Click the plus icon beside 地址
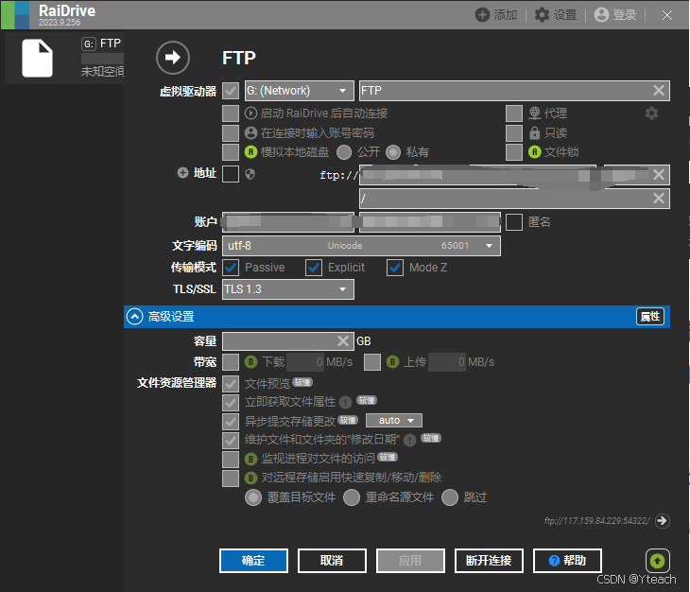 tap(182, 173)
